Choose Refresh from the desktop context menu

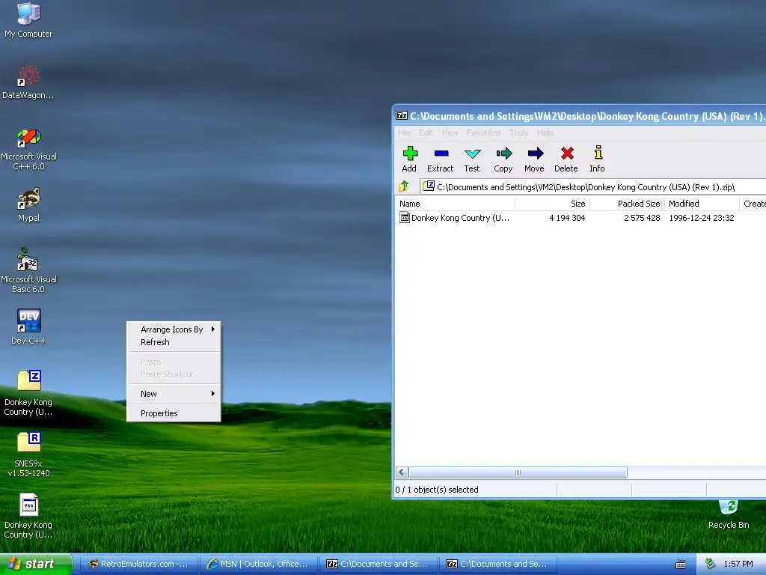(x=174, y=342)
